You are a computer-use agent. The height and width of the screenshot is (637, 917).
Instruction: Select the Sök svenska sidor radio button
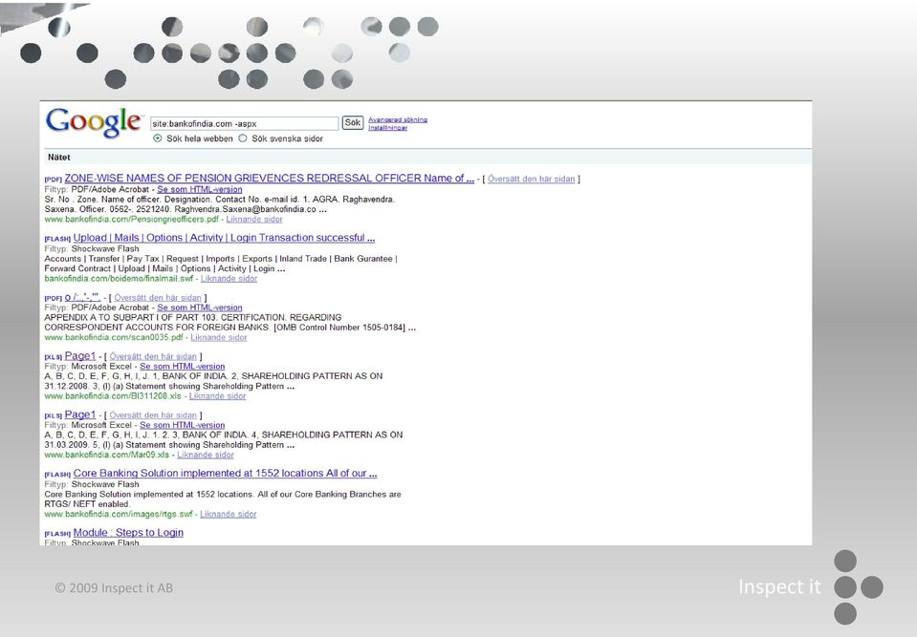[243, 138]
